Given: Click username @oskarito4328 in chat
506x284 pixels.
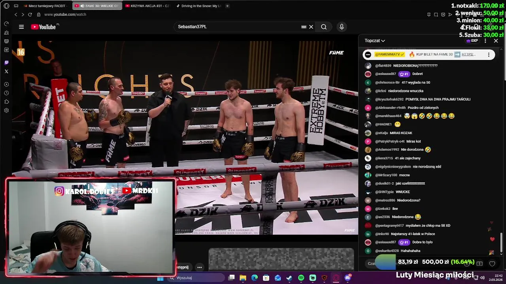Looking at the screenshot, I should coord(387,251).
